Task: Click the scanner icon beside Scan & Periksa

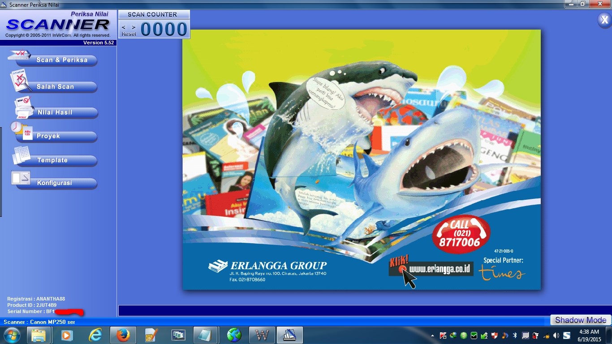Action: [x=19, y=56]
